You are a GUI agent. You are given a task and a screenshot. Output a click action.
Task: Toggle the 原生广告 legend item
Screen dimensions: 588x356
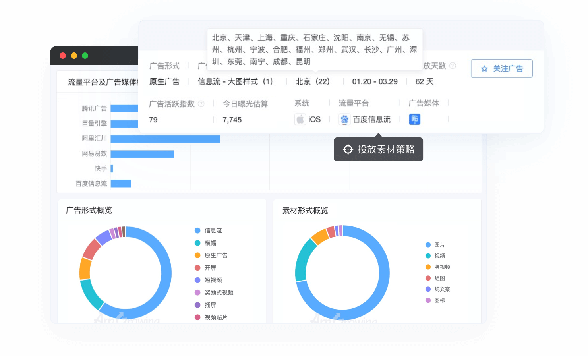click(211, 255)
